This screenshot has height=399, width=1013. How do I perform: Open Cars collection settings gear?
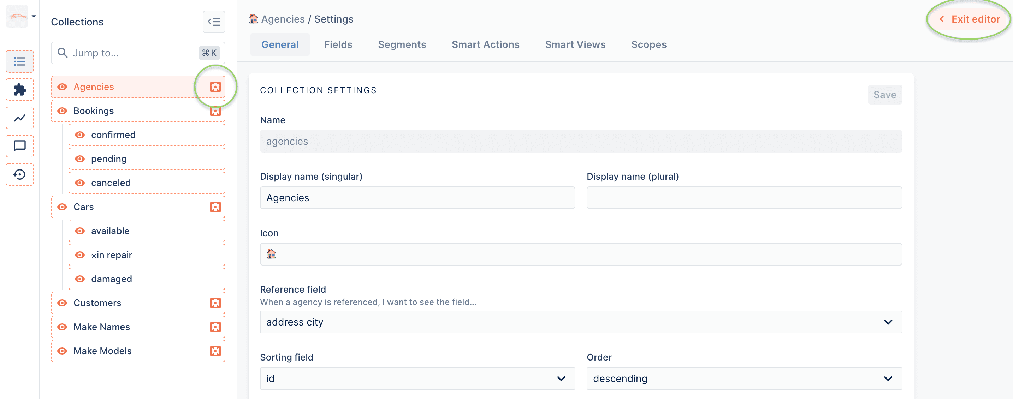215,207
